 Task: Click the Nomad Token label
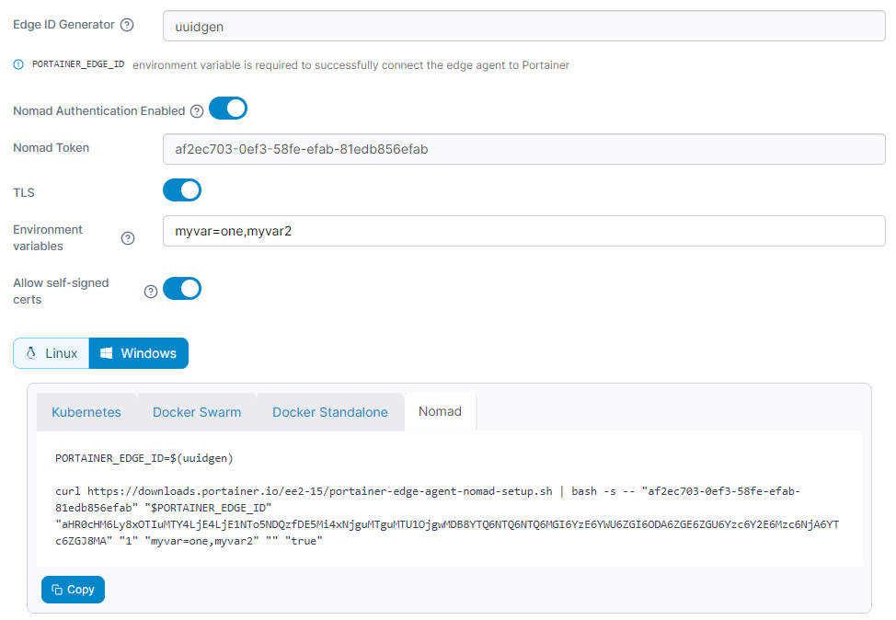pyautogui.click(x=51, y=147)
